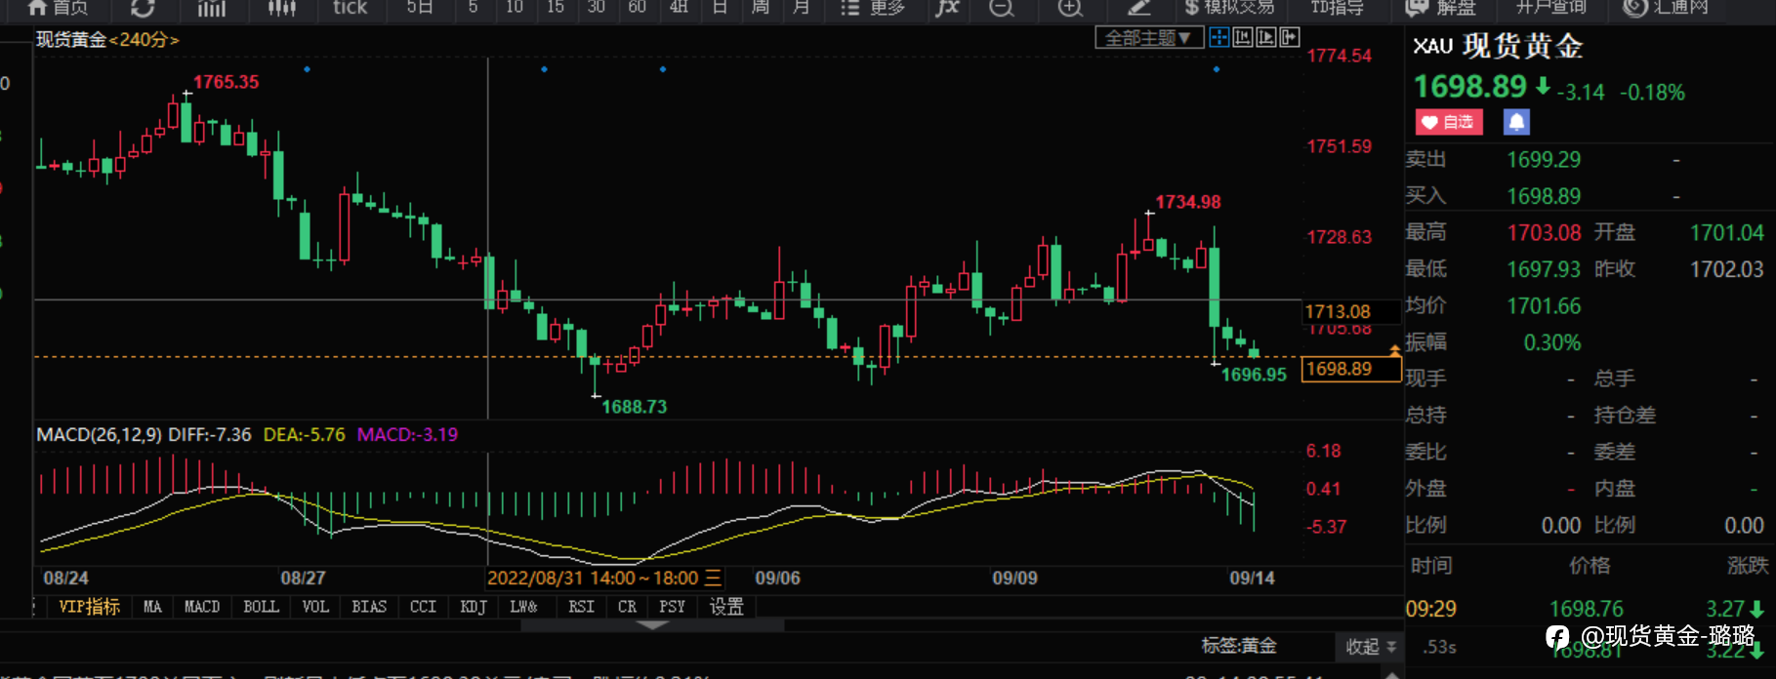Screen dimensions: 1776x679
Task: Select the 5-minute period
Action: pos(474,8)
